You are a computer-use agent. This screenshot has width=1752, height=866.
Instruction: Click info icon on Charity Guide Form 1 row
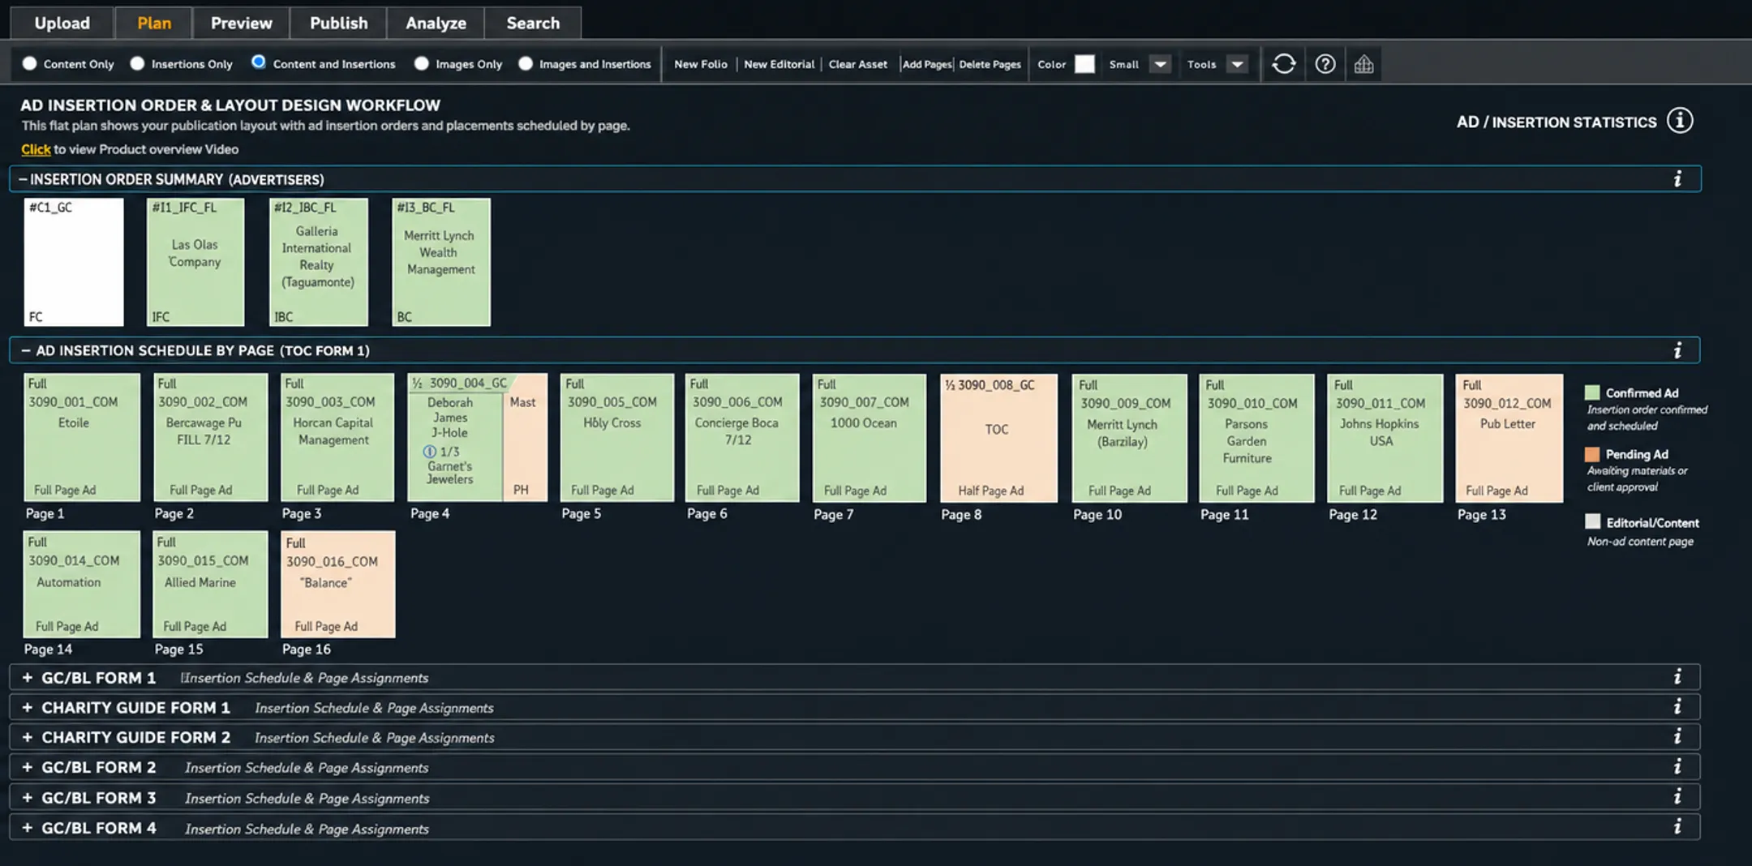(1677, 707)
